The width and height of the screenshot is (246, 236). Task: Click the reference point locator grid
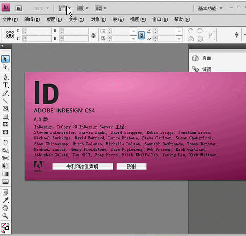[10, 35]
